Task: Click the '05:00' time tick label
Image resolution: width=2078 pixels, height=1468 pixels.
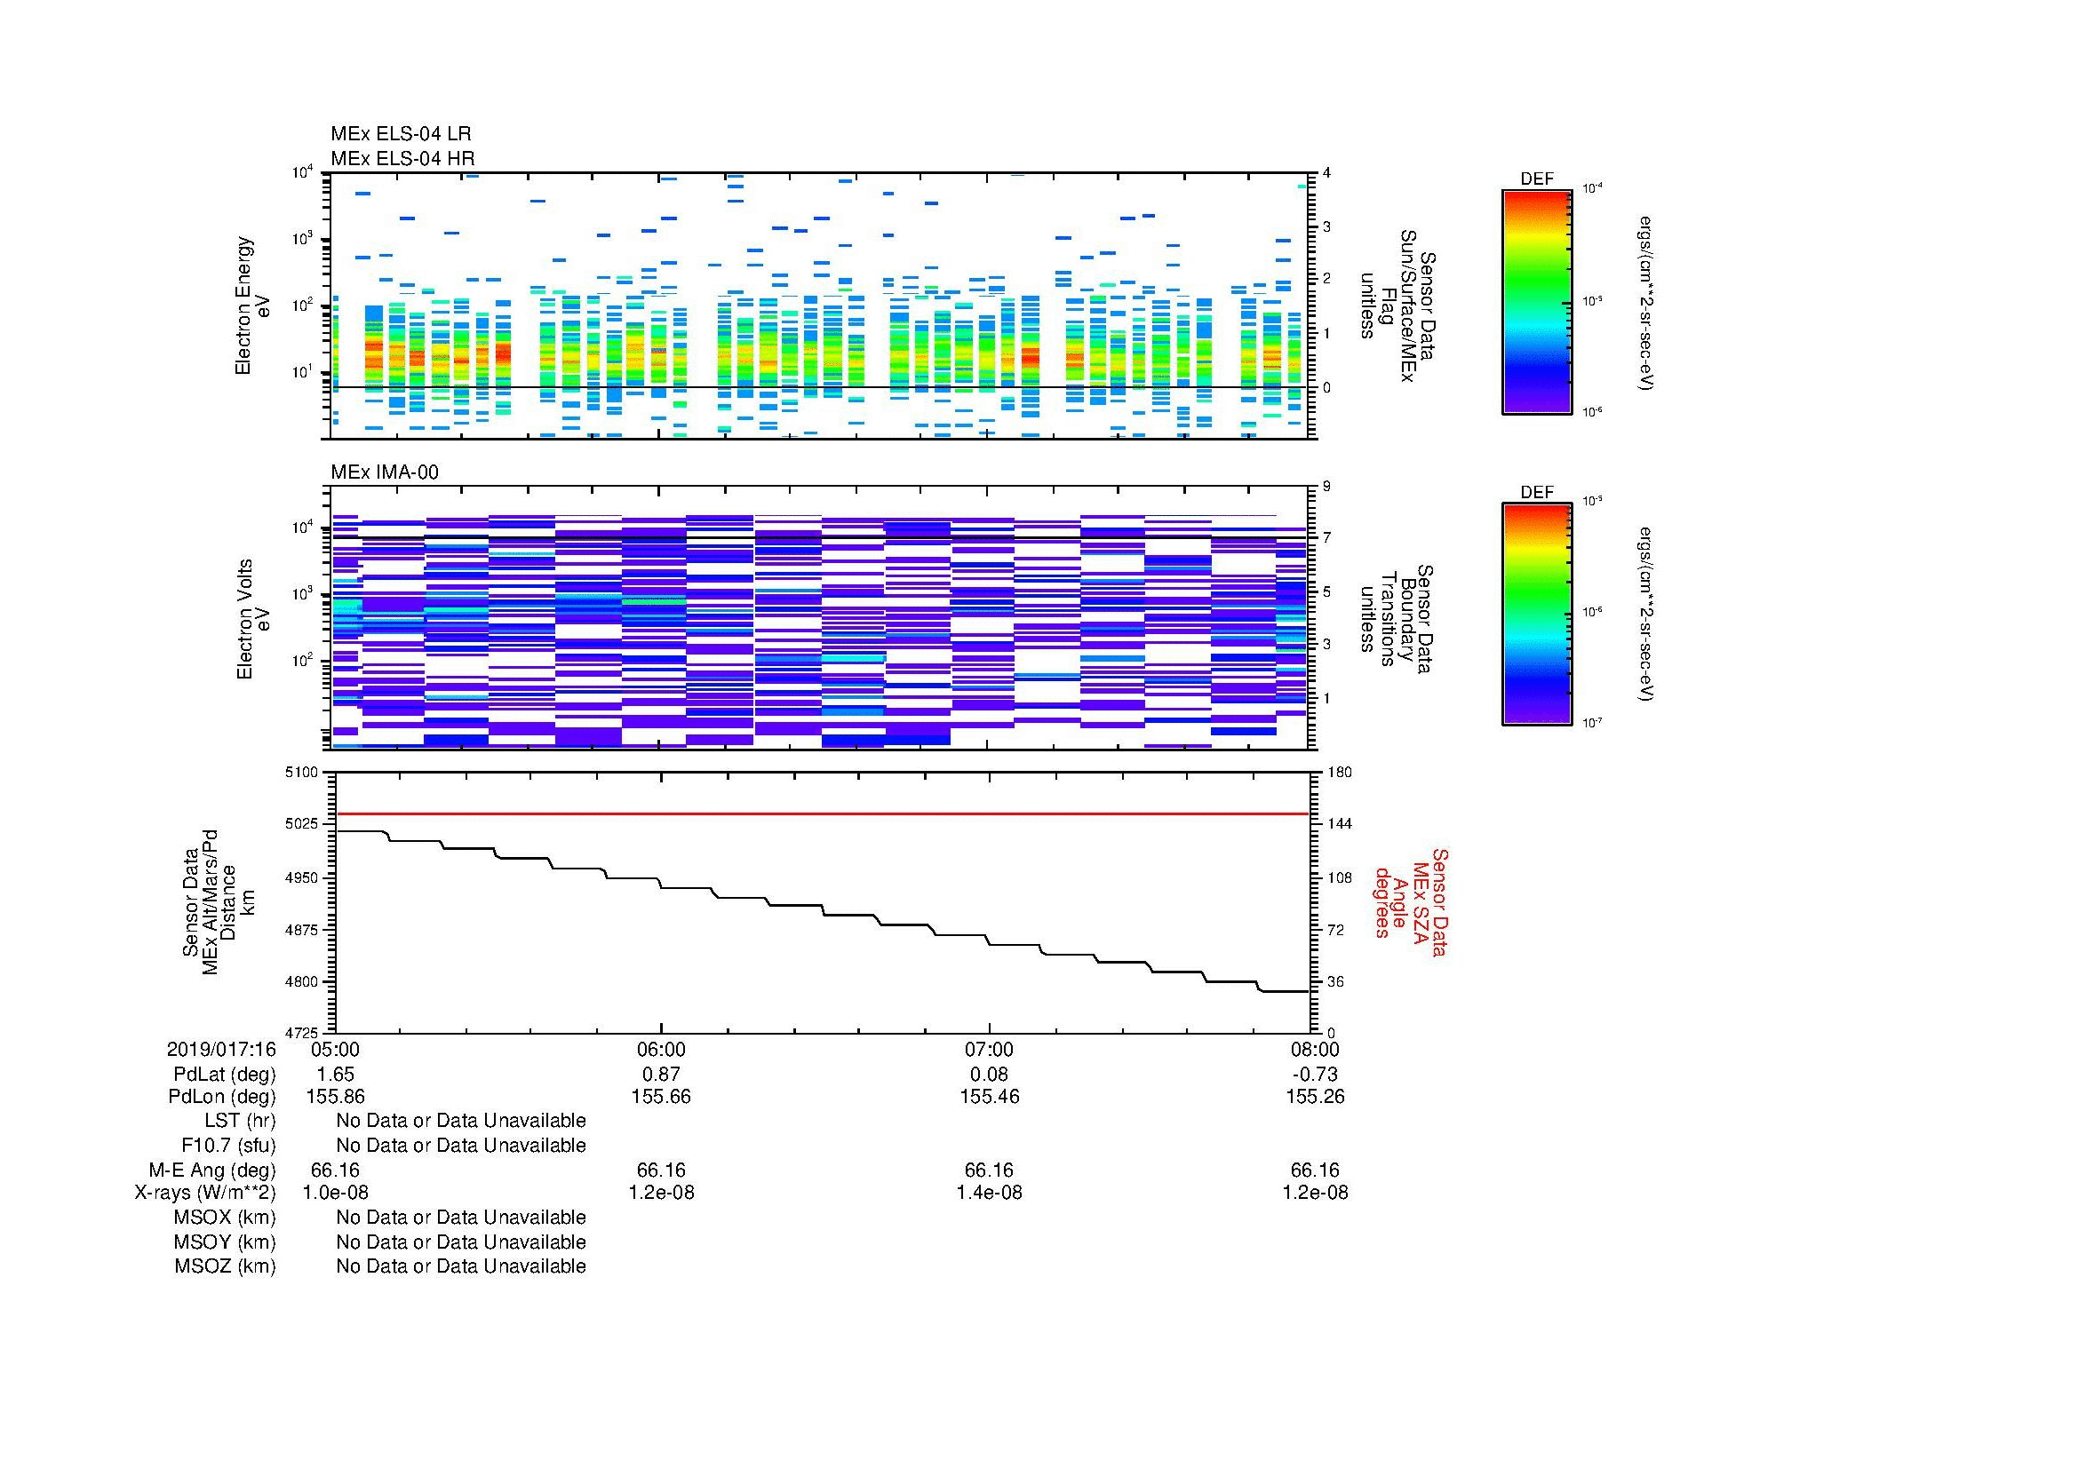Action: pos(335,1049)
